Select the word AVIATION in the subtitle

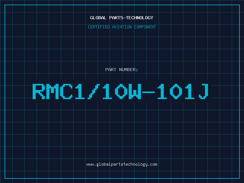122,27
